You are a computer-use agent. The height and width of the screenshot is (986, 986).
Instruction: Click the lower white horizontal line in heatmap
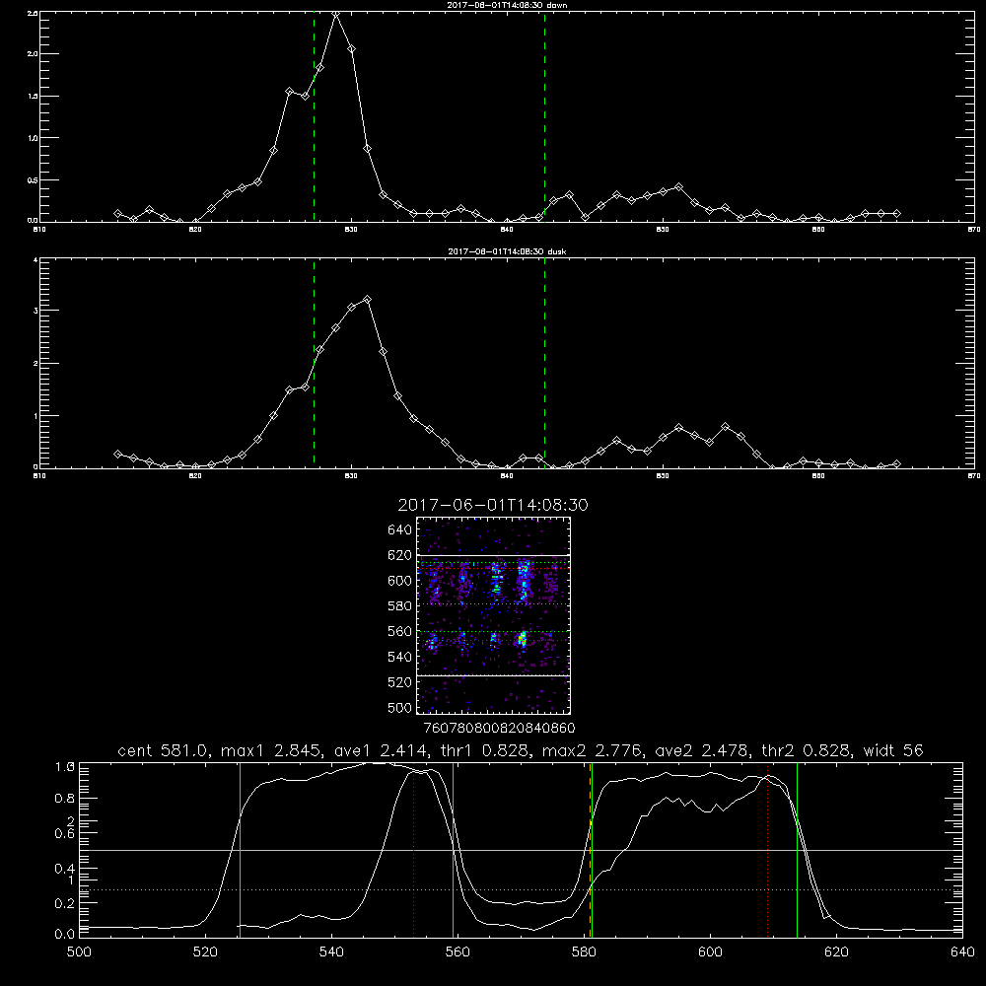tap(493, 675)
